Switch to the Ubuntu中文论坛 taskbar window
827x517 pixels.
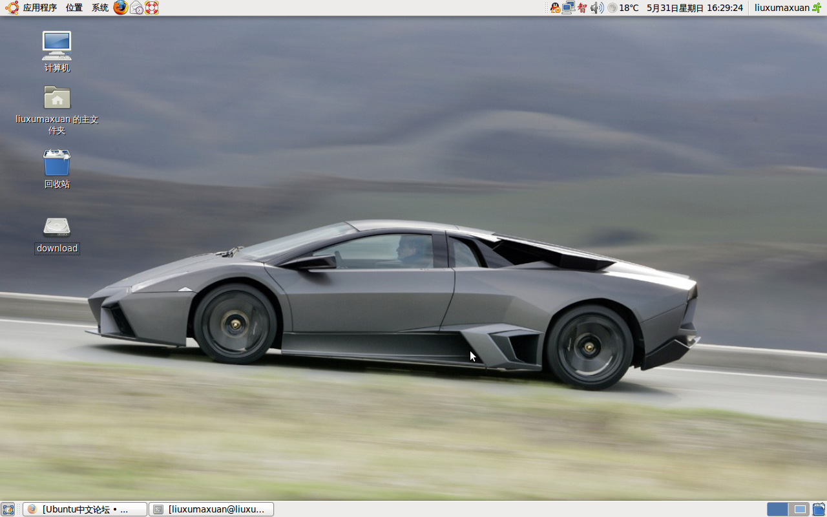[85, 509]
